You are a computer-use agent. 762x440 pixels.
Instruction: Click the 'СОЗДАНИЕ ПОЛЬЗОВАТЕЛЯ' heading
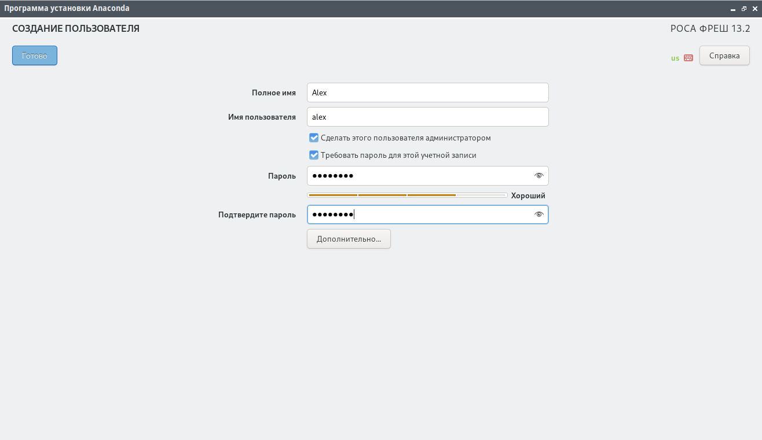point(76,28)
